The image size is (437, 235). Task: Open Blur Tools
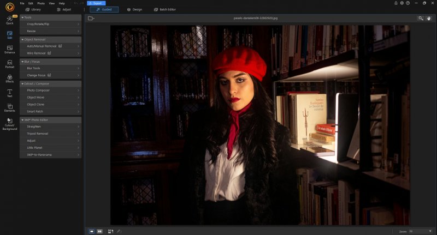tap(50, 68)
